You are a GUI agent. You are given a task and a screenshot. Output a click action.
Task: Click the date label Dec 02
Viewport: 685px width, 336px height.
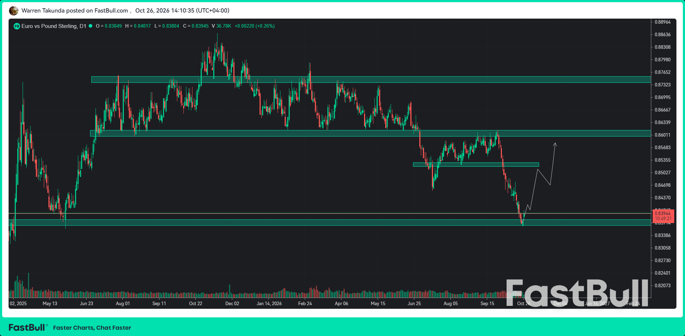pyautogui.click(x=232, y=303)
